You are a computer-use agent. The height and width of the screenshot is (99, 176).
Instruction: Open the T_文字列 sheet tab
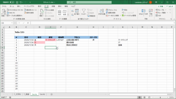click(x=17, y=94)
